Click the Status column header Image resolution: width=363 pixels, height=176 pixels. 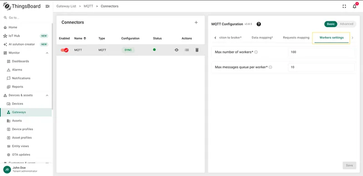click(x=157, y=38)
